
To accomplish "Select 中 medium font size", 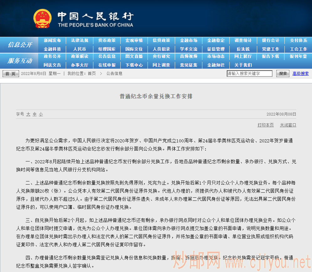I will (x=34, y=114).
